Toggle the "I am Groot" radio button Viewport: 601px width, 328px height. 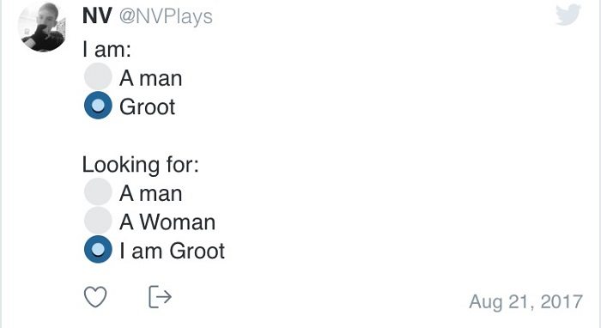(98, 249)
